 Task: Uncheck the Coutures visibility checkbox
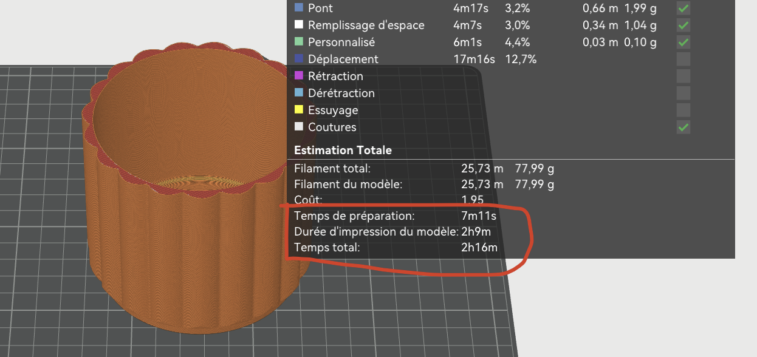pyautogui.click(x=683, y=127)
